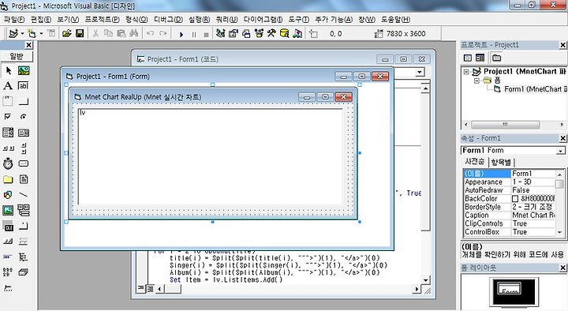Open Add Project dropdown arrow
The image size is (568, 311).
(x=22, y=34)
